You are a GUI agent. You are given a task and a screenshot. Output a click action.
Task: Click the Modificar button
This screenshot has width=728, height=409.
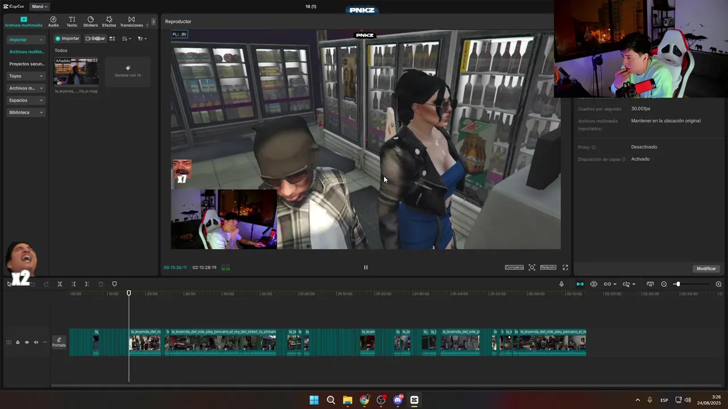(x=706, y=269)
